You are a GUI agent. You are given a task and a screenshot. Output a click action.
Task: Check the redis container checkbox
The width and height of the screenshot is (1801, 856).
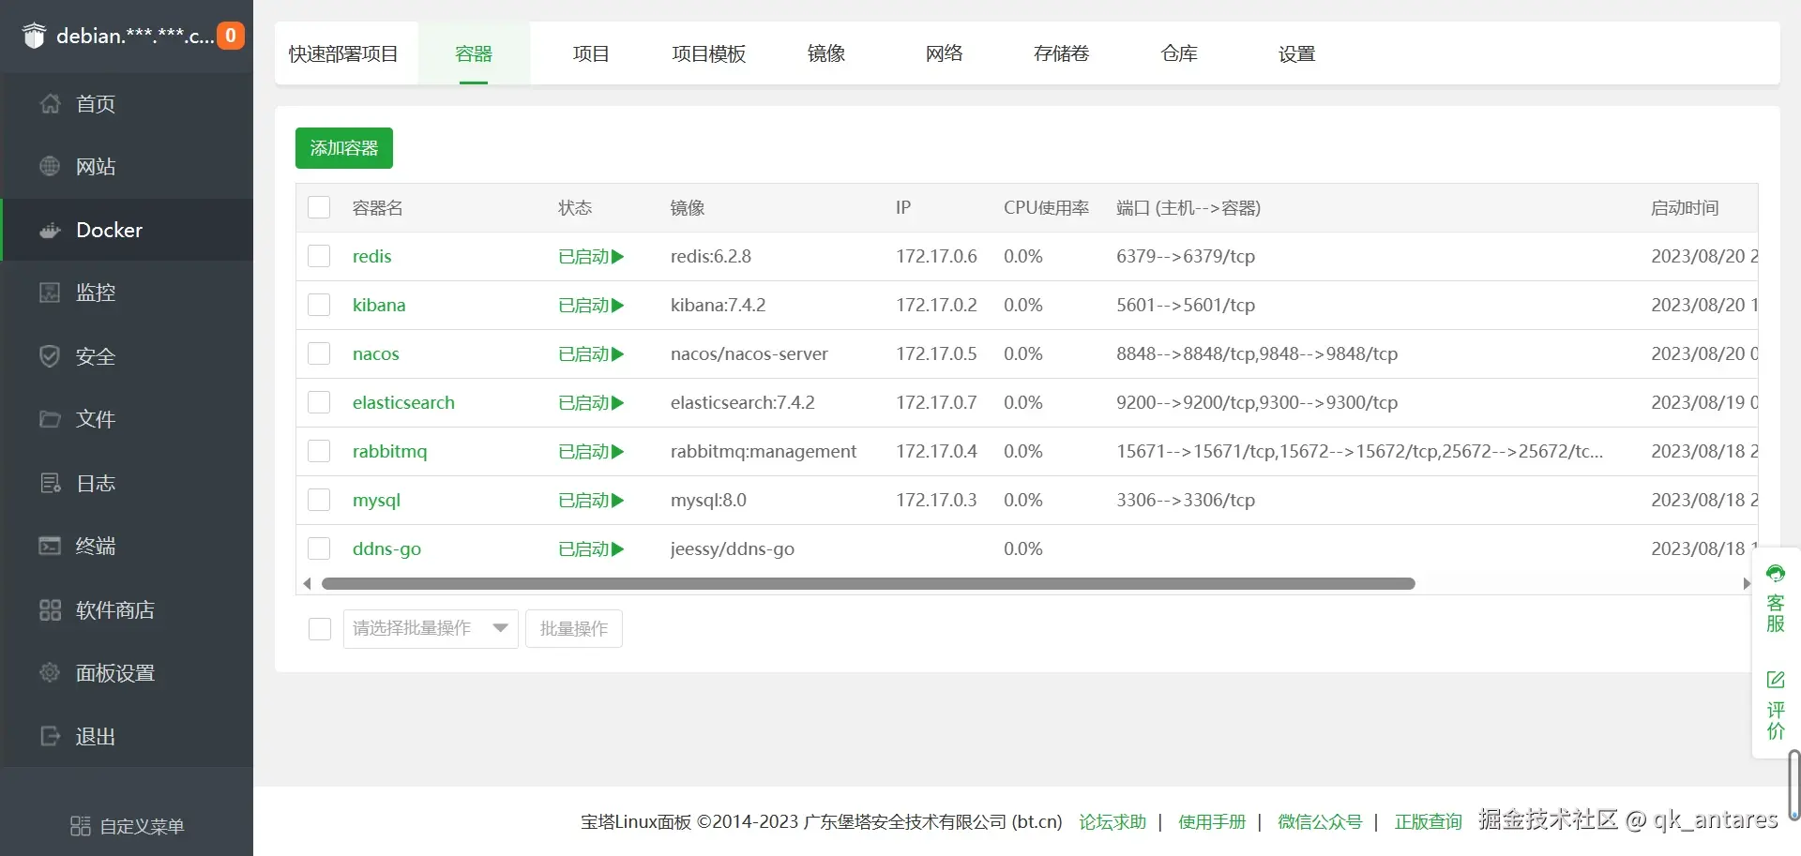[319, 256]
